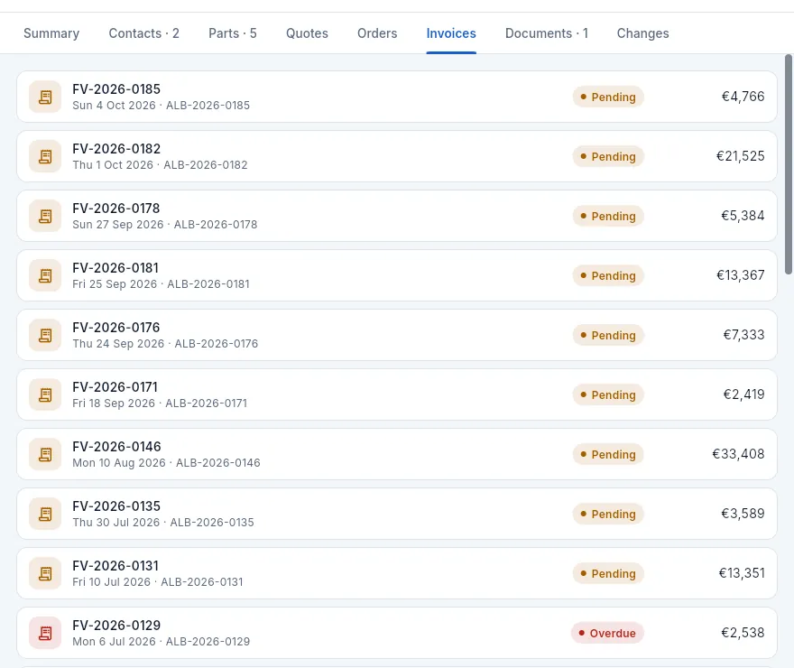Click the Pending badge on FV-2026-0131
This screenshot has height=668, width=794.
click(x=608, y=573)
